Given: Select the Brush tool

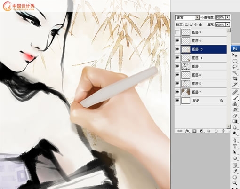Looking at the screenshot, I should [235, 98].
